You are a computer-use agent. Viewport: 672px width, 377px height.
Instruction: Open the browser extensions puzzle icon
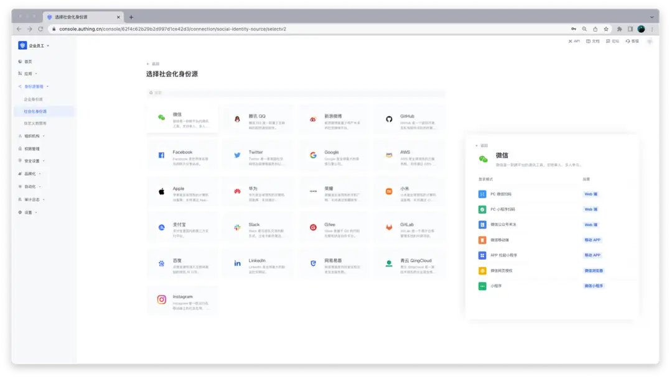(619, 29)
